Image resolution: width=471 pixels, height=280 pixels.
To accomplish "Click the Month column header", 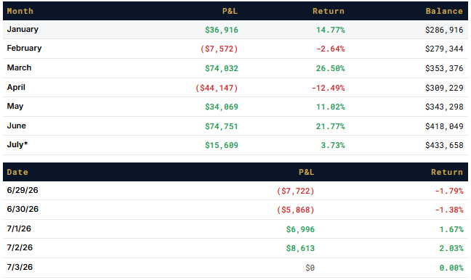I will 20,11.
